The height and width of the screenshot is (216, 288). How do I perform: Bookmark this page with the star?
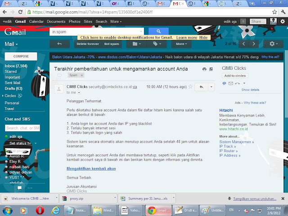(274, 12)
